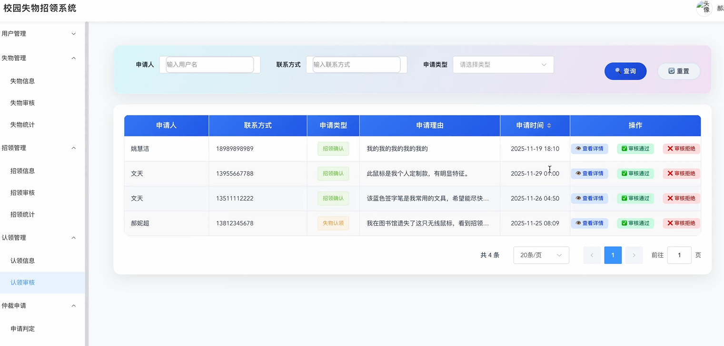This screenshot has width=724, height=346.
Task: Click the eye icon on 文天's 查看详情 in second row
Action: tap(577, 173)
